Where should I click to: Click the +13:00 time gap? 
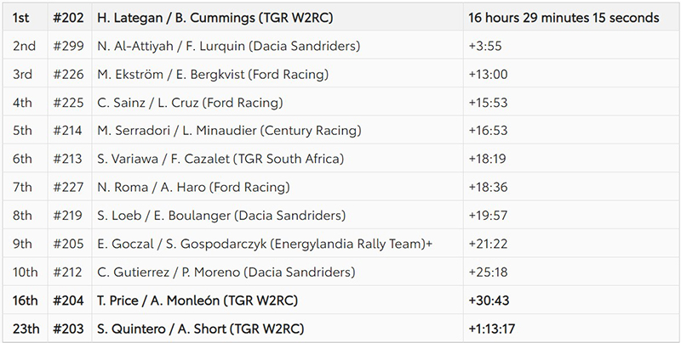click(x=488, y=74)
